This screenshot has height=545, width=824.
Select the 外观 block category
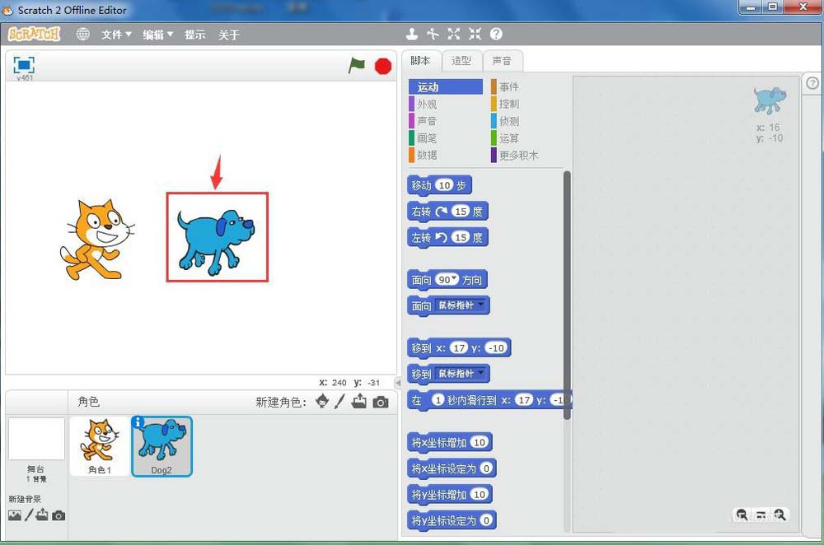pos(427,105)
